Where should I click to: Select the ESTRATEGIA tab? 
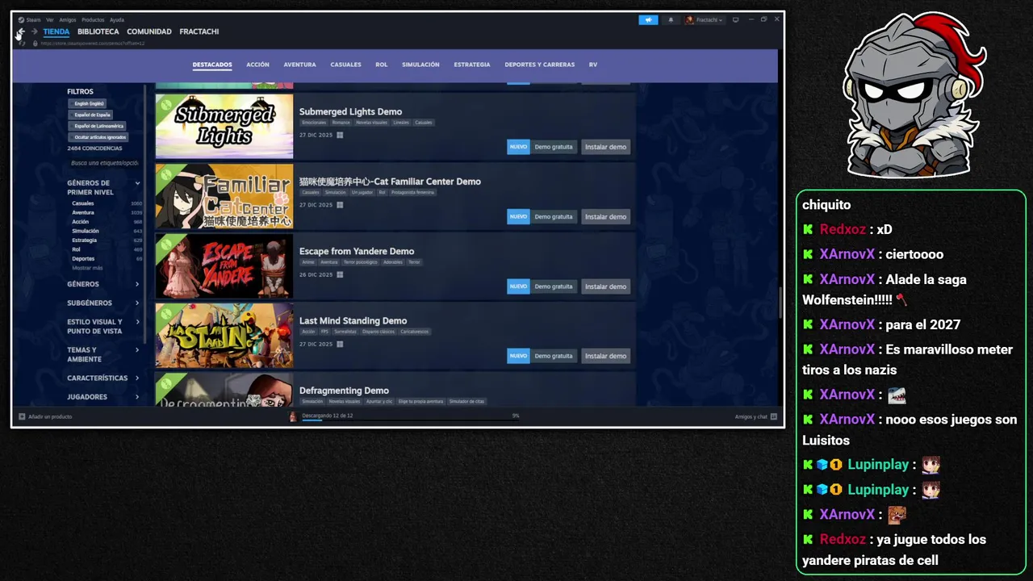(472, 65)
